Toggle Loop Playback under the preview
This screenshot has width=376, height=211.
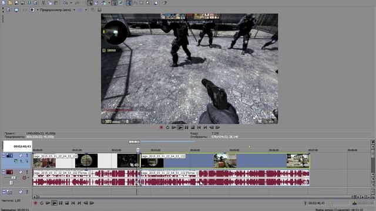click(167, 128)
